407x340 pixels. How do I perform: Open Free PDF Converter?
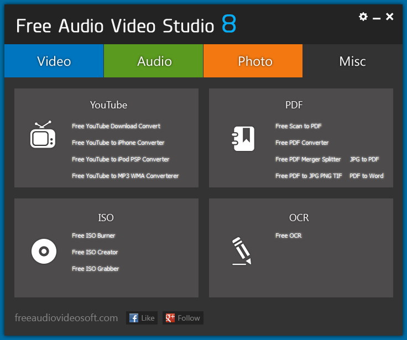(x=302, y=143)
